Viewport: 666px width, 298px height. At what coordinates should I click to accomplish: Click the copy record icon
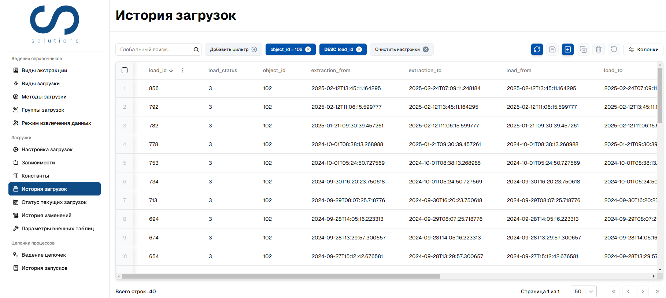click(x=583, y=49)
